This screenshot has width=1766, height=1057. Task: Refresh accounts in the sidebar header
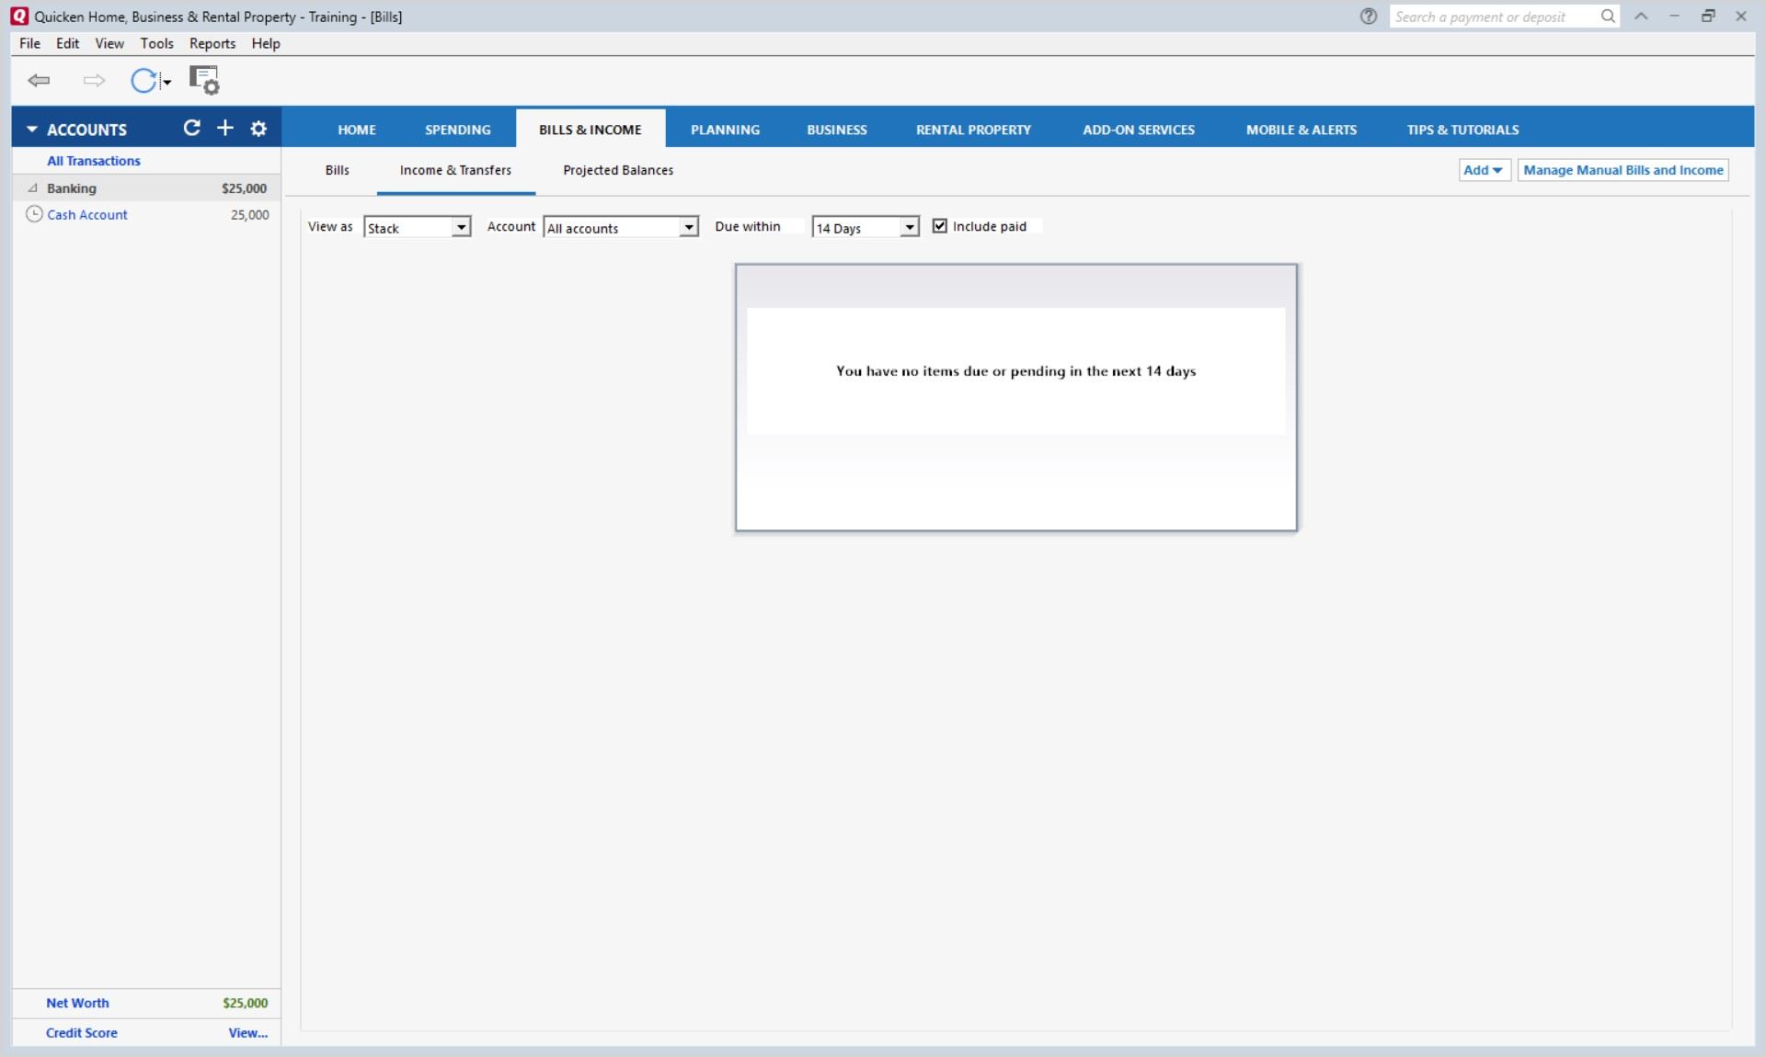[x=191, y=129]
